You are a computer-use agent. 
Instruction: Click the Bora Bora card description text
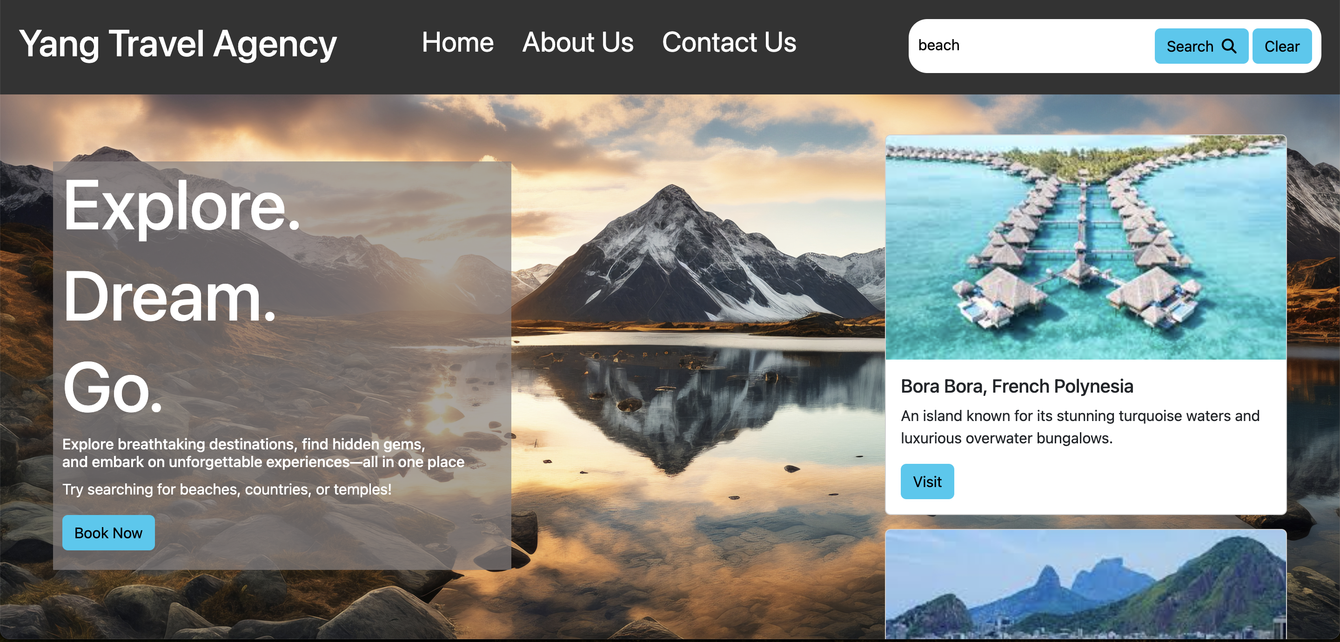[x=1080, y=427]
